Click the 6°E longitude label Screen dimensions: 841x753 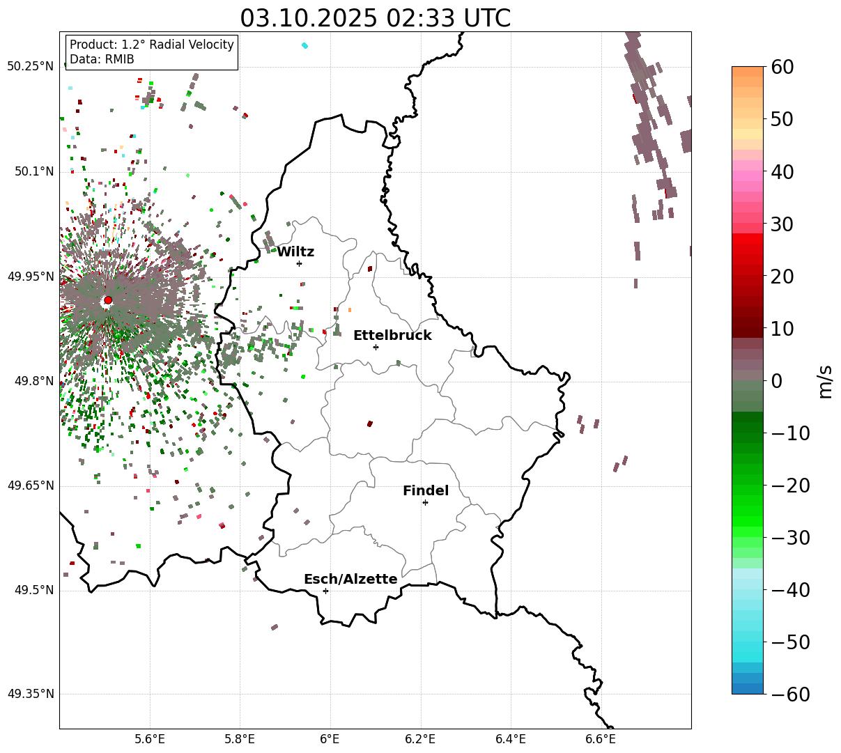pos(330,739)
